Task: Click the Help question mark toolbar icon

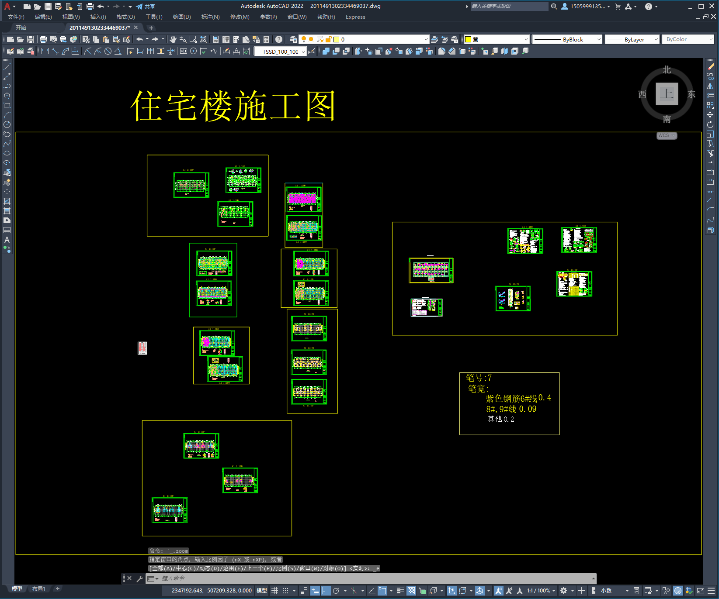Action: click(279, 39)
